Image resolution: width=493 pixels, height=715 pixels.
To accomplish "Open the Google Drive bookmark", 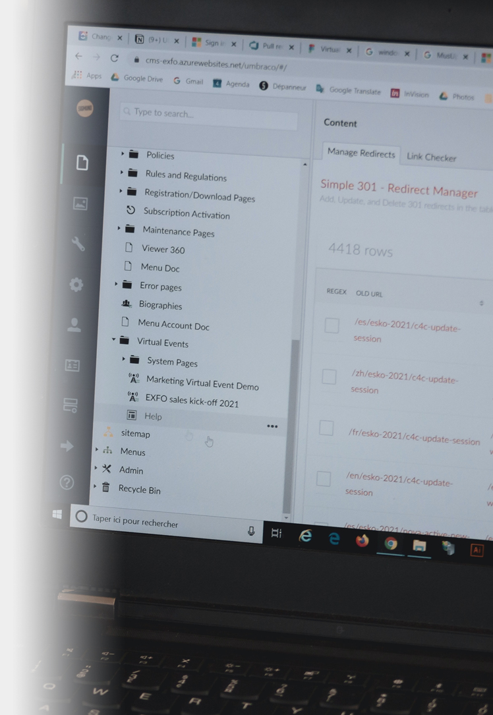I will (137, 78).
